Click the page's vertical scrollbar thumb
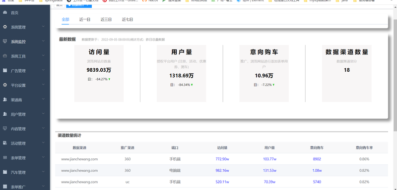Image resolution: width=397 pixels, height=190 pixels. point(395,75)
